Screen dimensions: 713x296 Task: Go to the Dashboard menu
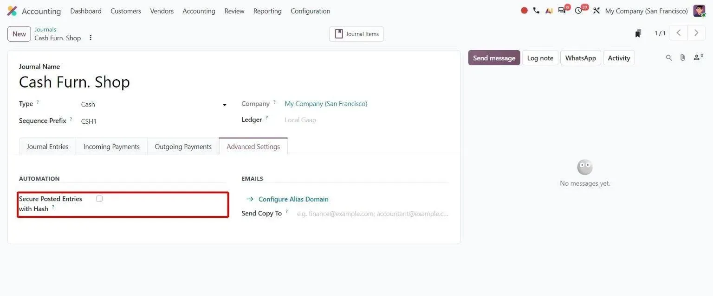coord(86,11)
